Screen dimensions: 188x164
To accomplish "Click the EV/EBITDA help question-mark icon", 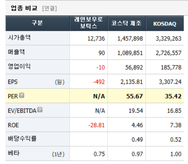I will [x=40, y=110].
